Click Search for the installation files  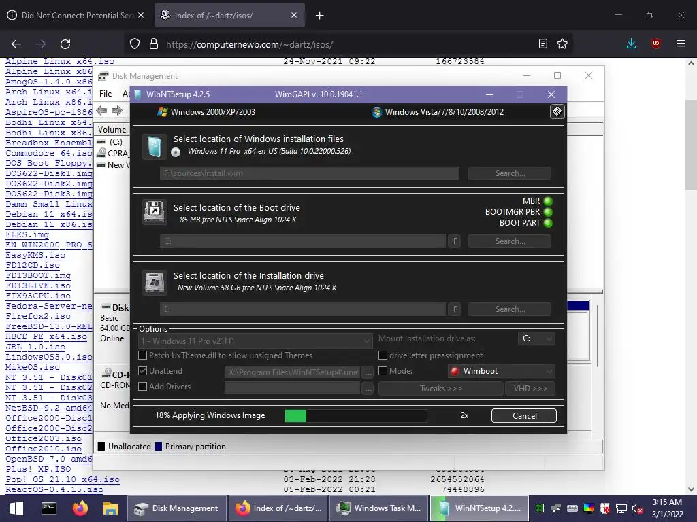pyautogui.click(x=509, y=173)
